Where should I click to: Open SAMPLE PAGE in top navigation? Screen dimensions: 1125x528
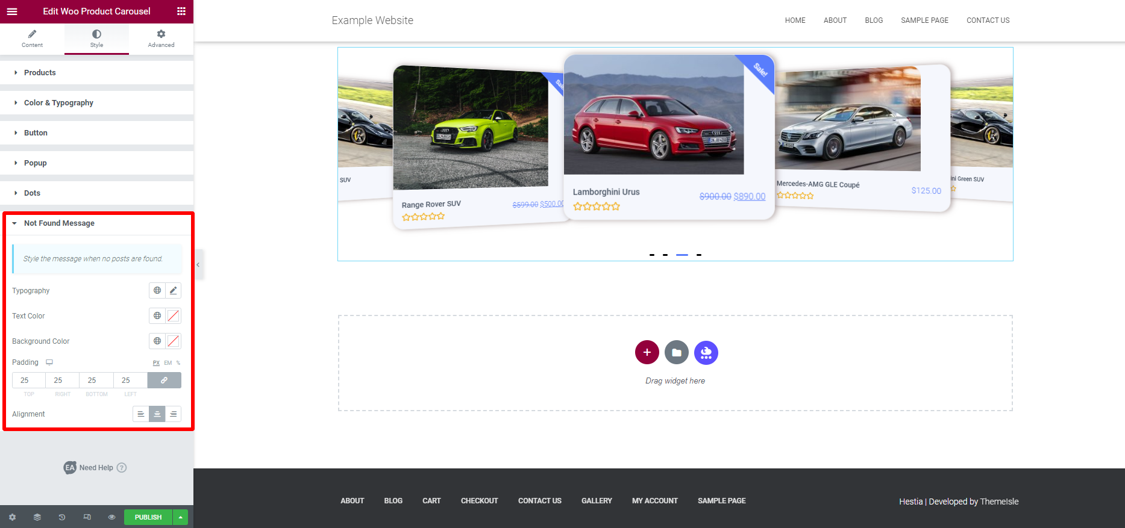pos(924,20)
